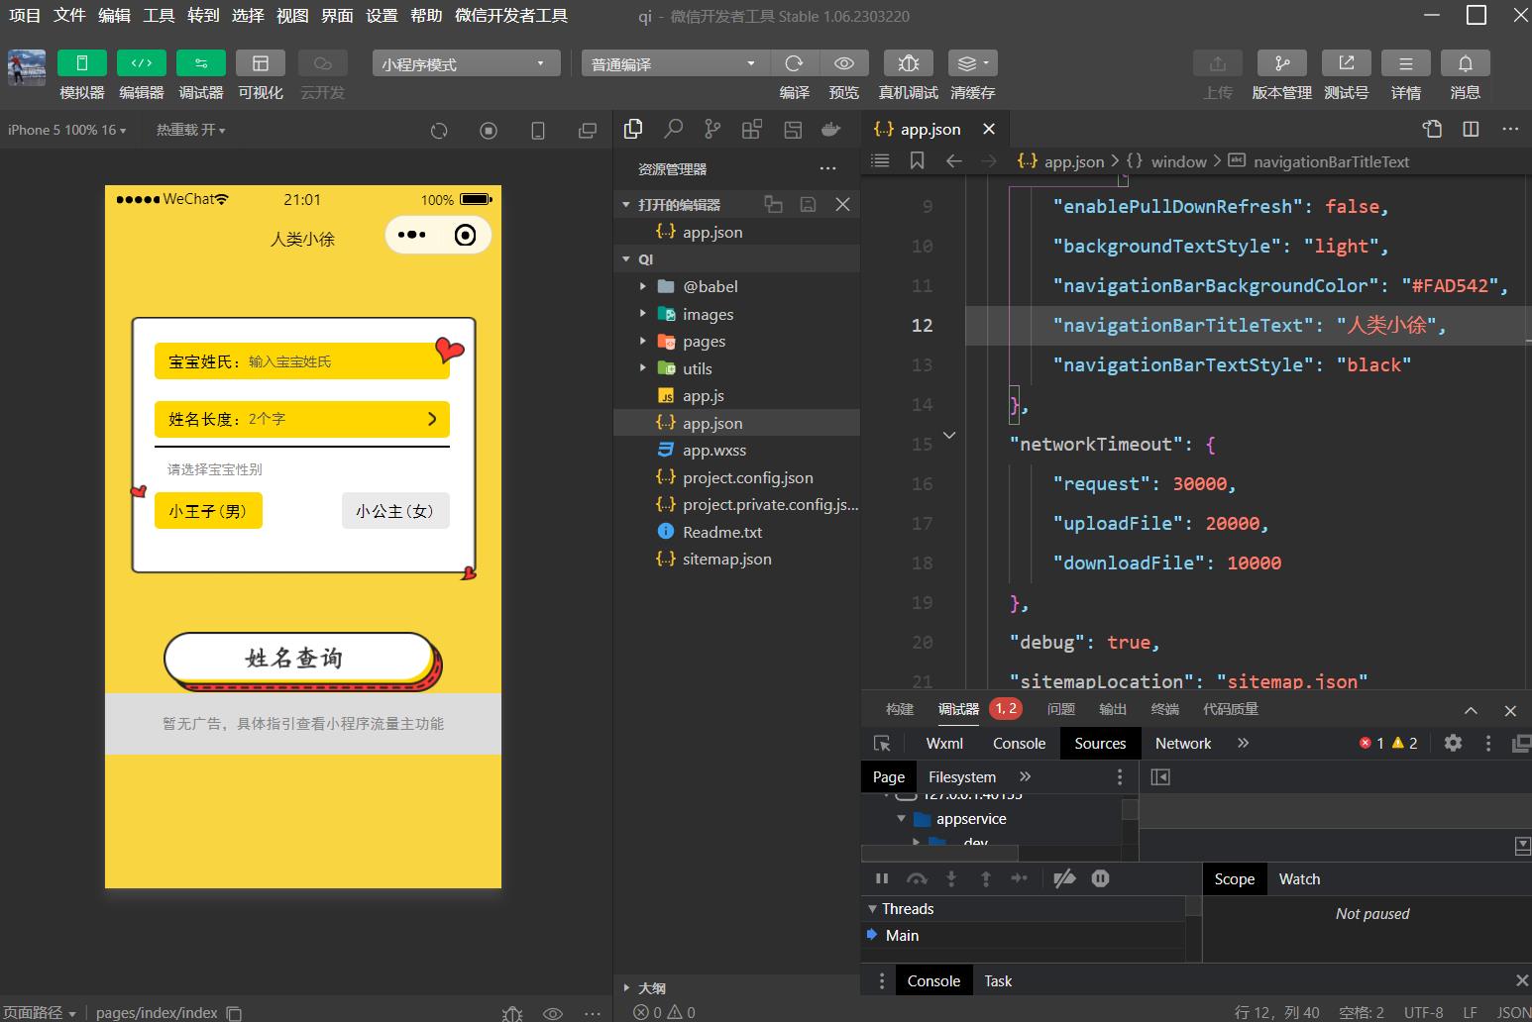Viewport: 1532px width, 1022px height.
Task: Select the 小公主(女) gender option
Action: 395,511
